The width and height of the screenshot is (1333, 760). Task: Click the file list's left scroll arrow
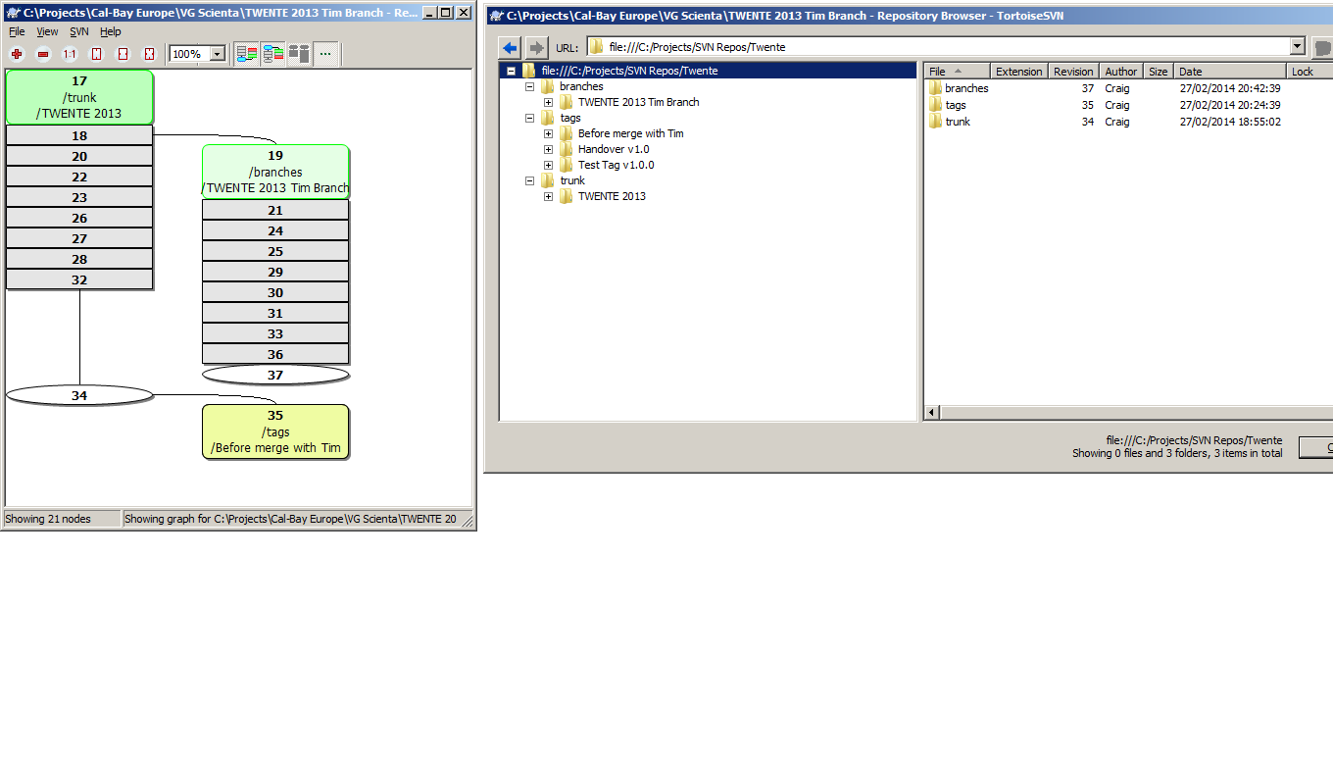[x=932, y=413]
